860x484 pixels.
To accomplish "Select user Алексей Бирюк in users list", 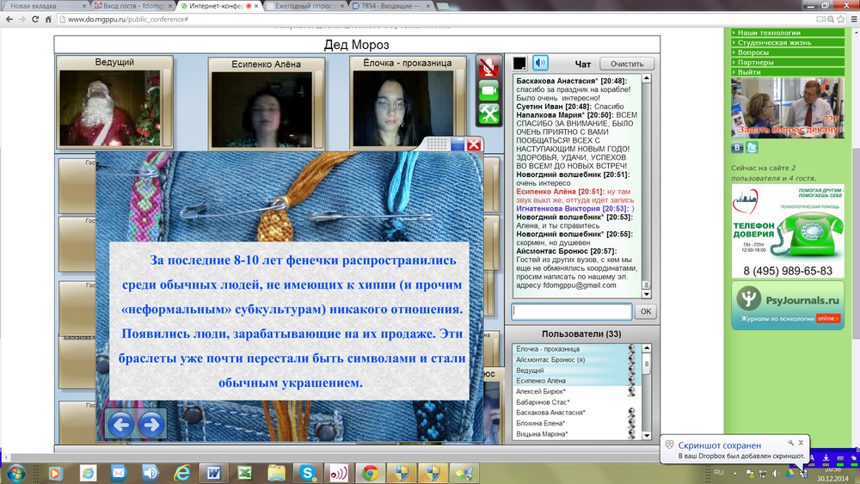I will [574, 391].
